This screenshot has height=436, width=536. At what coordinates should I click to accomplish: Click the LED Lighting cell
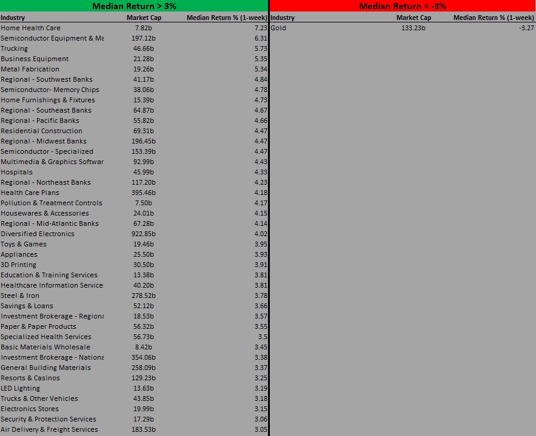pyautogui.click(x=20, y=388)
